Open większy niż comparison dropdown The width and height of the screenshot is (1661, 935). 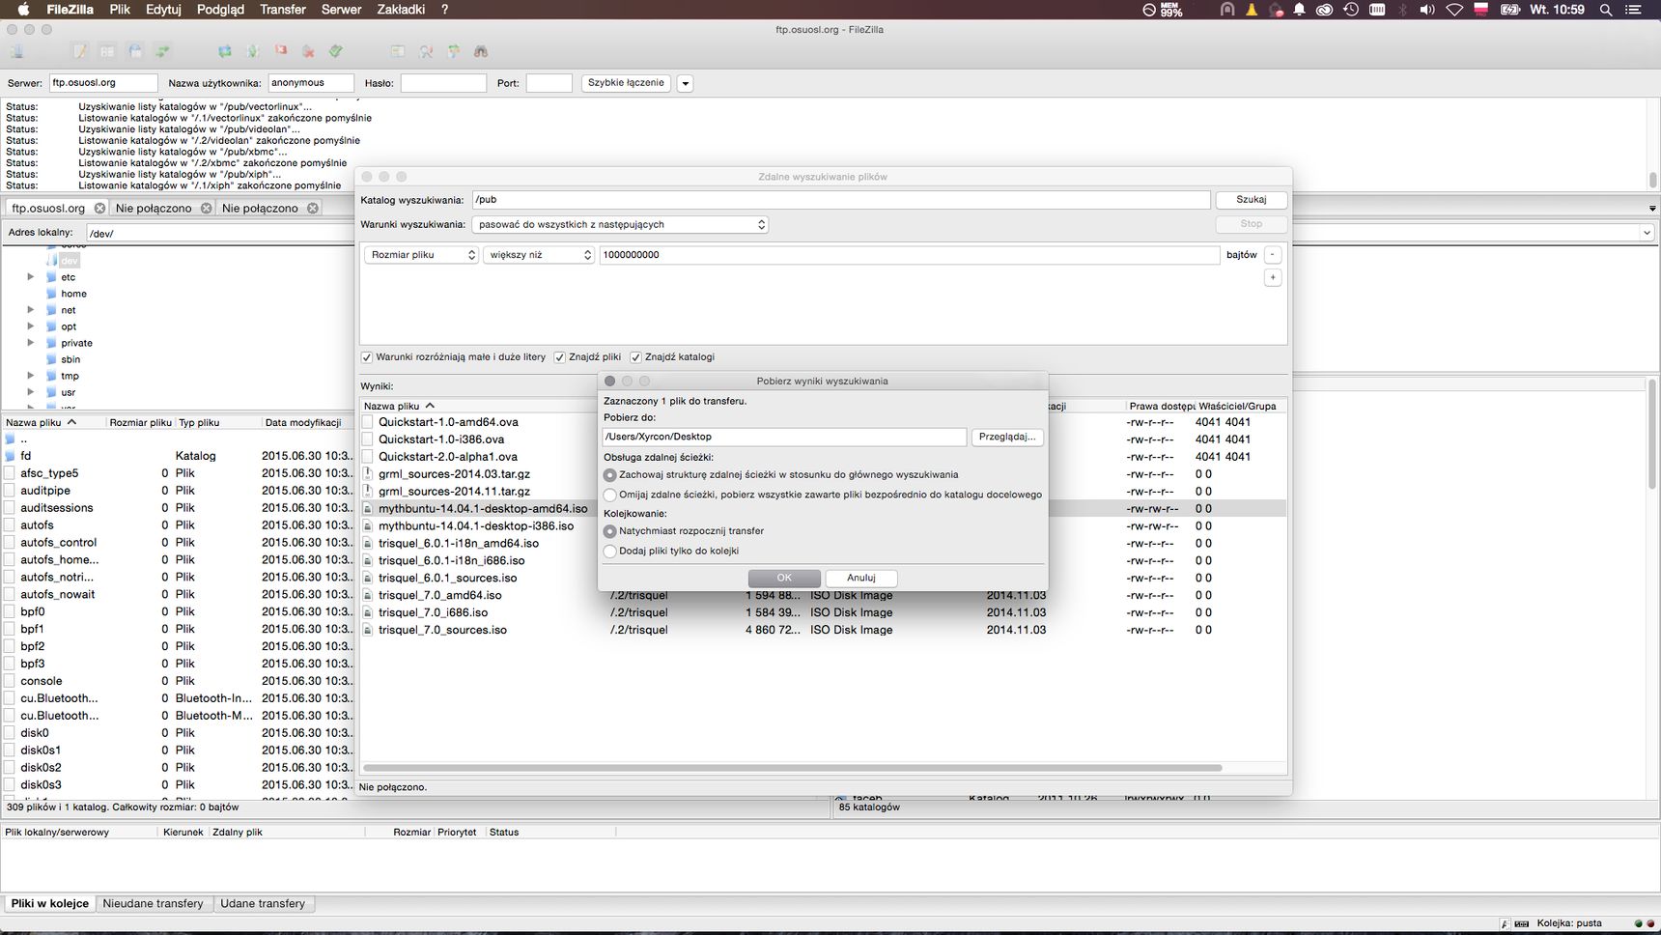[538, 255]
